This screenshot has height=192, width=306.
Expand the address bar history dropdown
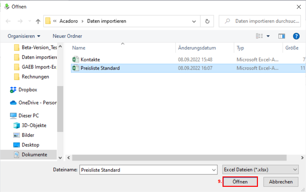click(194, 21)
